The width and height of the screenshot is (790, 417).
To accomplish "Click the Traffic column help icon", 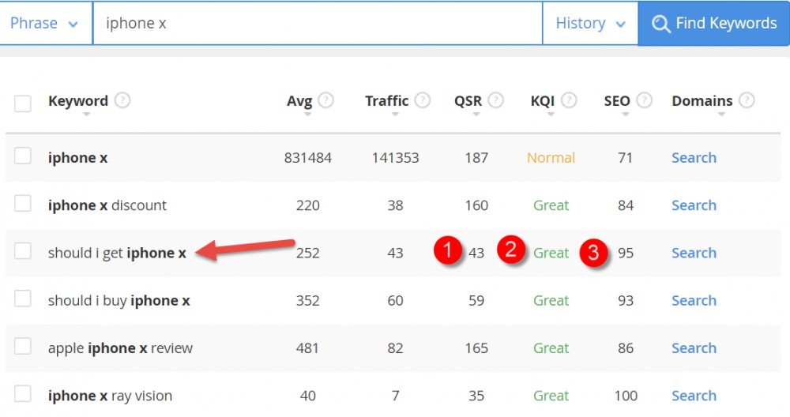I will click(422, 100).
